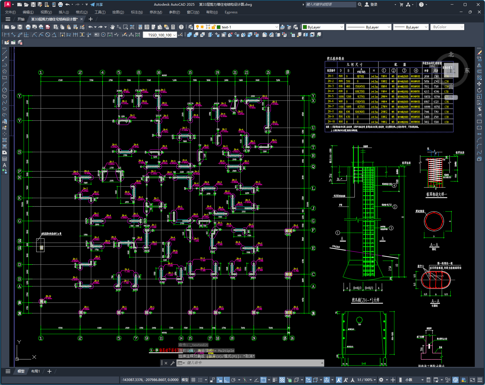485x385 pixels.
Task: Click the Redo arrow icon
Action: click(101, 27)
